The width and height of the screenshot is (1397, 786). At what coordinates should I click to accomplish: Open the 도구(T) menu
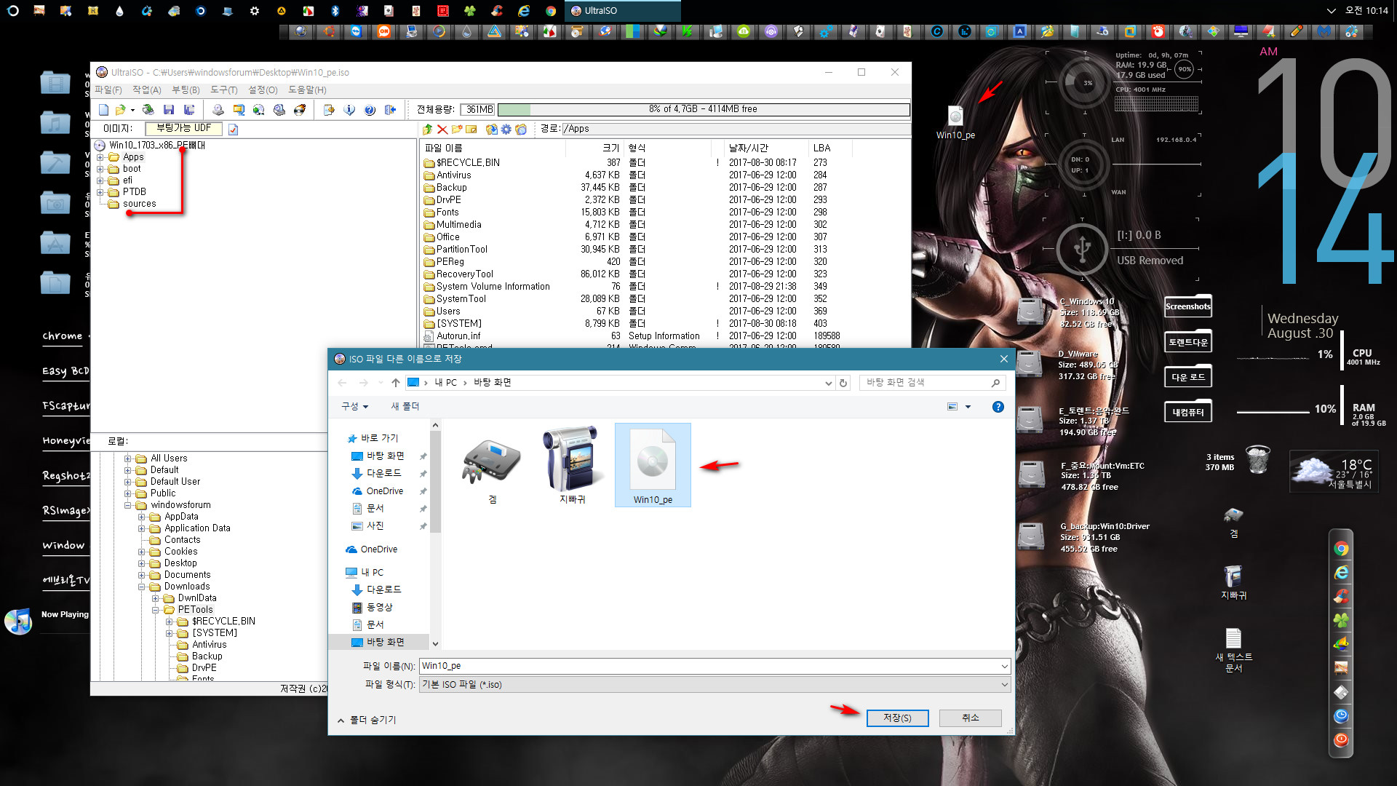click(224, 90)
